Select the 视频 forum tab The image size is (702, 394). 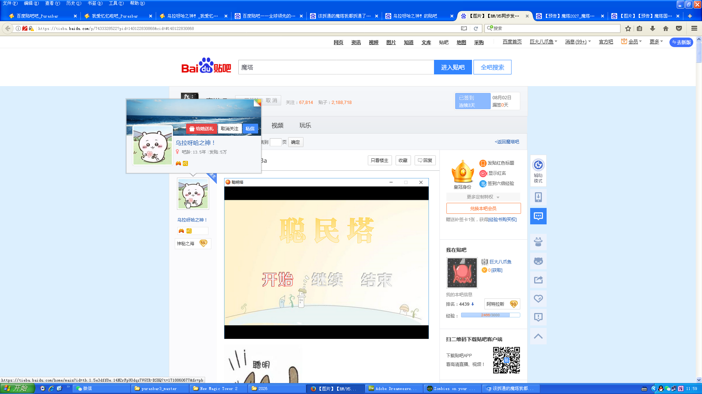point(278,125)
